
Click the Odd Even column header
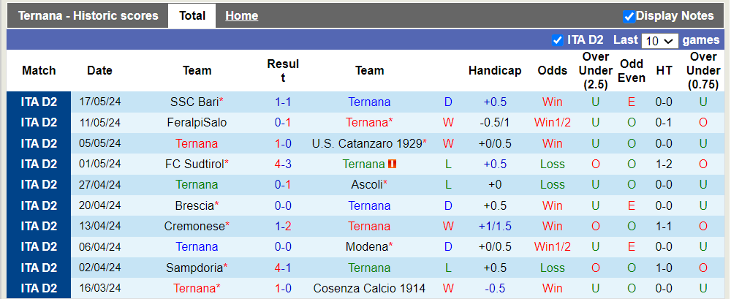632,71
